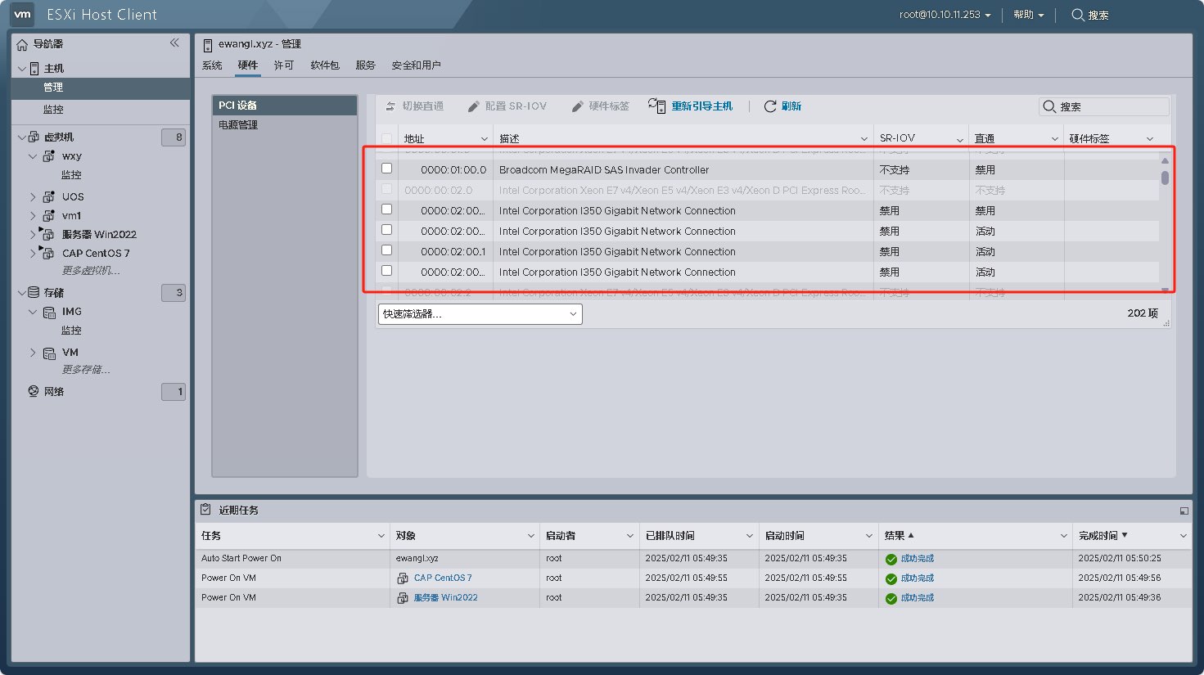
Task: Click the IMG datastore icon in navigator
Action: [x=49, y=312]
